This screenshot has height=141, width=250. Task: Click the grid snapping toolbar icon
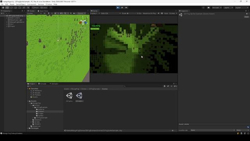tap(51, 7)
